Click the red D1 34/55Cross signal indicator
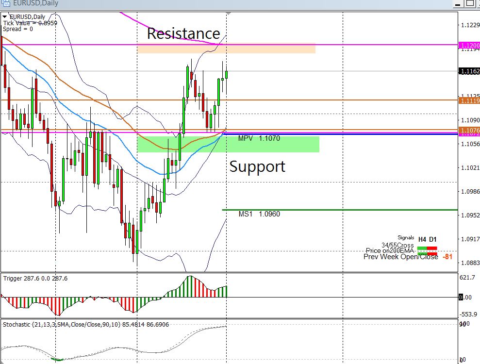 (x=432, y=248)
